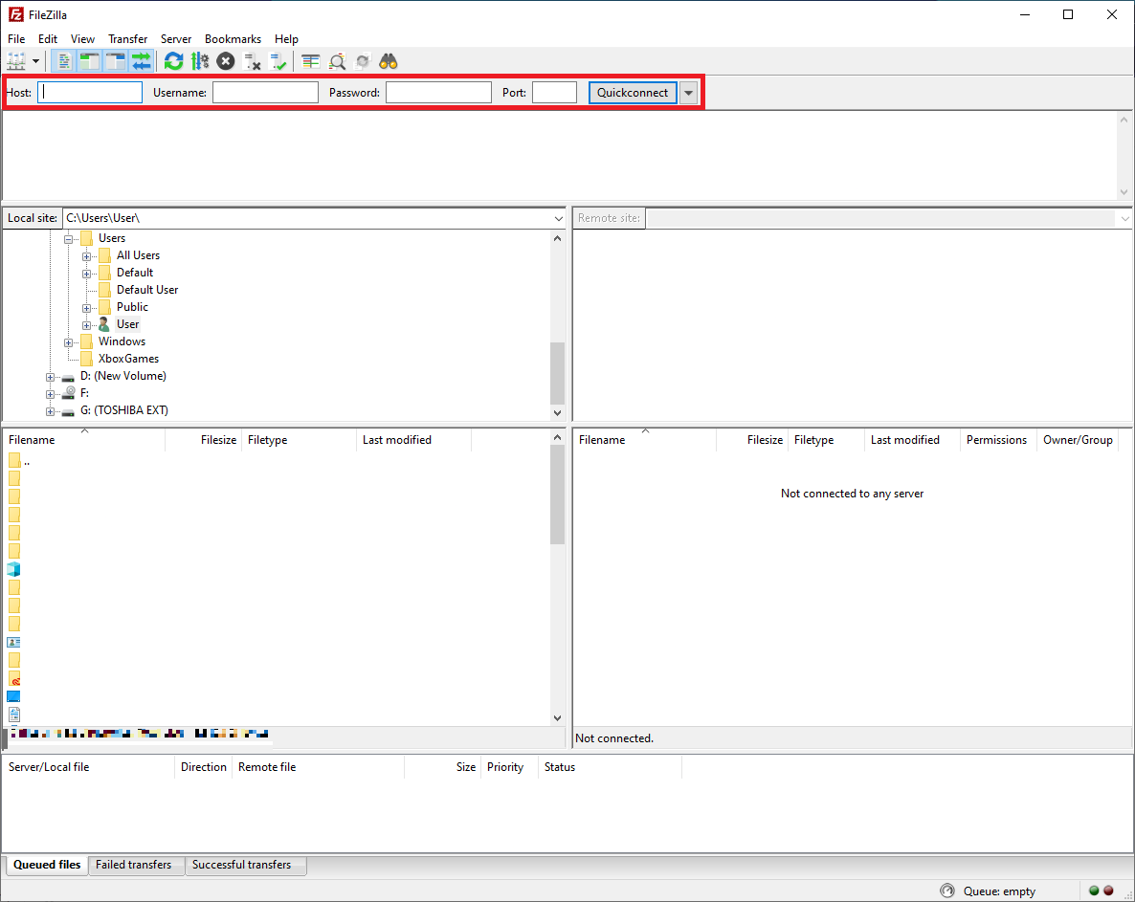Viewport: 1135px width, 902px height.
Task: Sort remote list by Permissions column
Action: click(997, 440)
